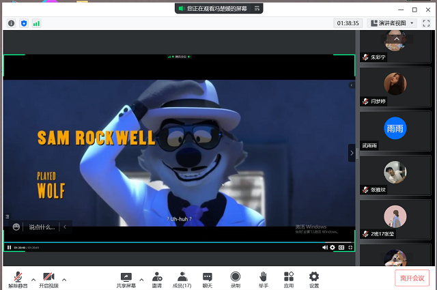Viewport: 437px width, 290px height.
Task: Raise hand using the 举手 icon
Action: (x=263, y=278)
